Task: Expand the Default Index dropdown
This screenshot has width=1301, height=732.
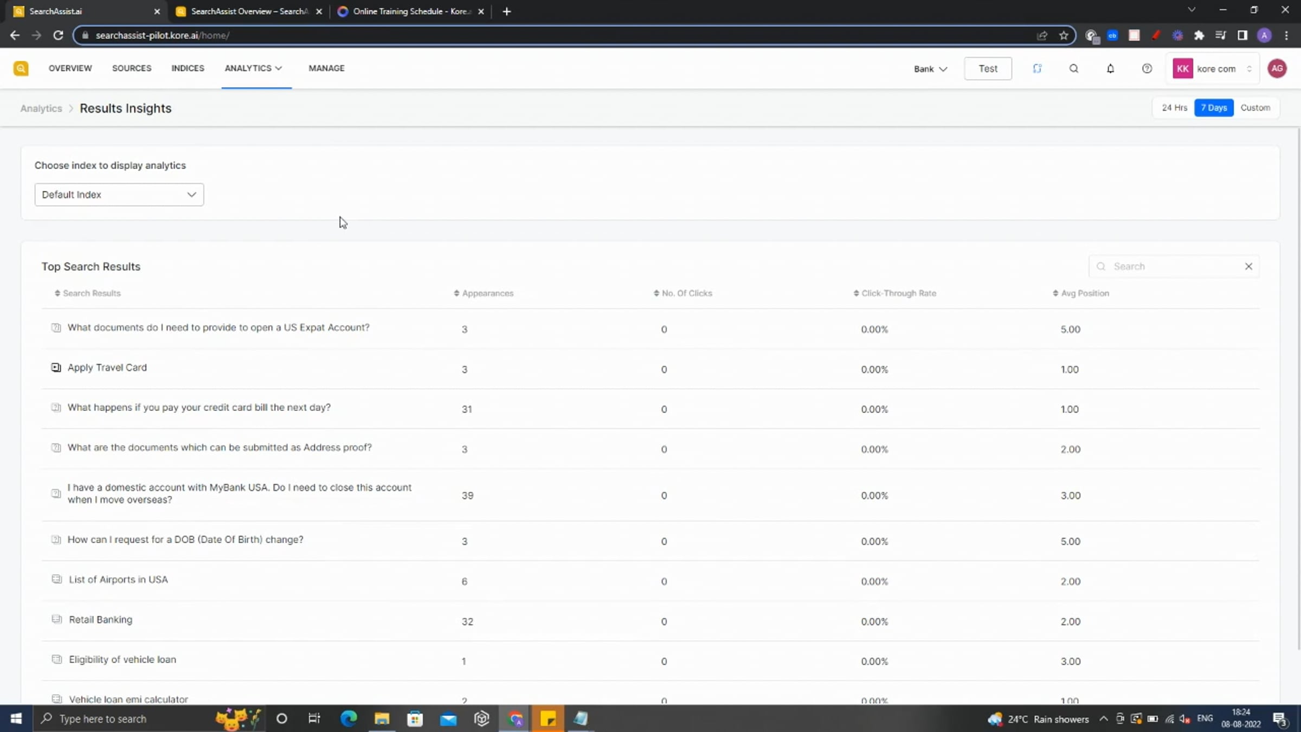Action: (x=119, y=195)
